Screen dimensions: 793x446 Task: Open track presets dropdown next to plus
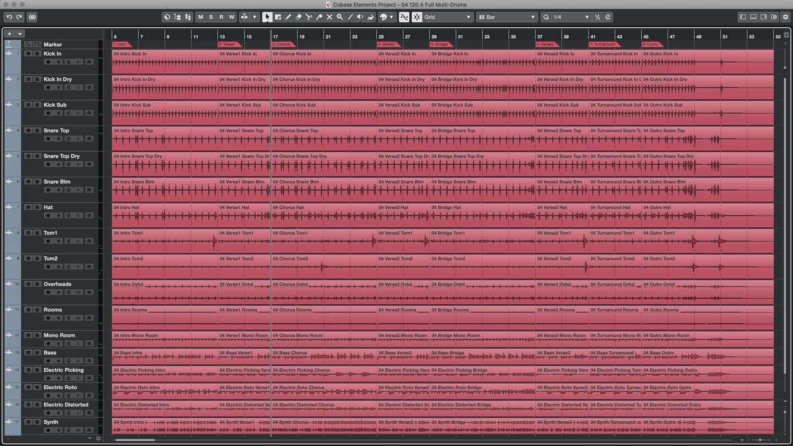pos(19,34)
